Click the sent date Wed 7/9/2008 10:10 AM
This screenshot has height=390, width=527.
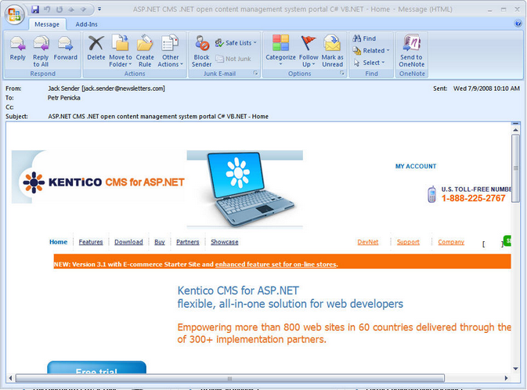point(486,88)
